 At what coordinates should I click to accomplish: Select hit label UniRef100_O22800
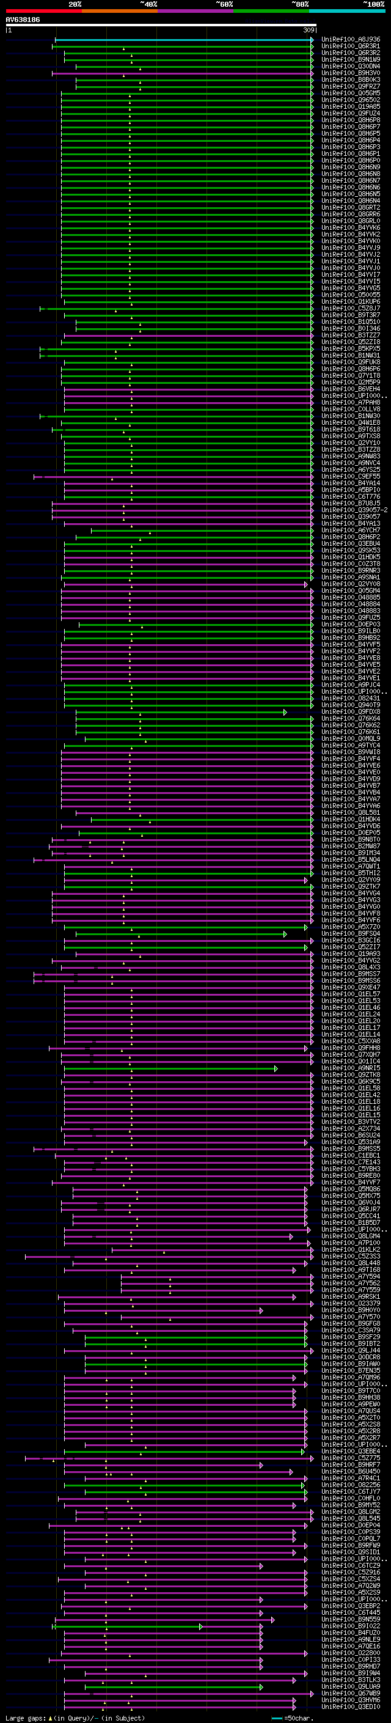[x=350, y=1653]
